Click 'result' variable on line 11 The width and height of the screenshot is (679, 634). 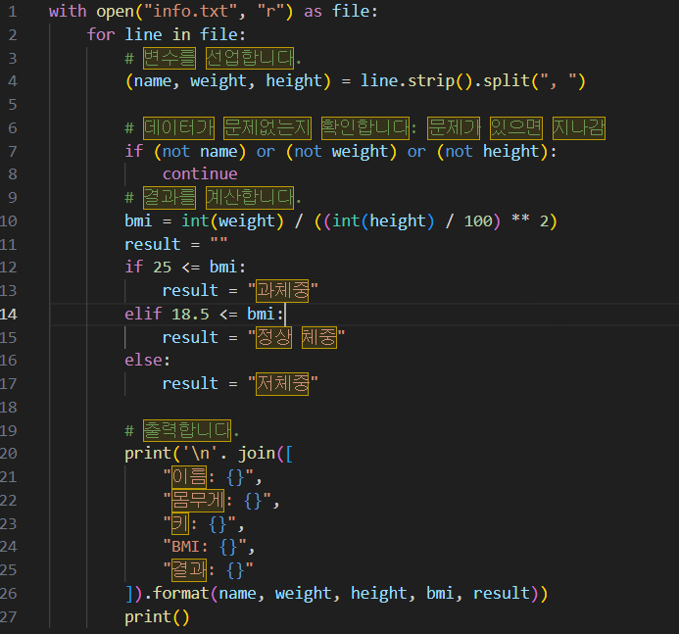click(153, 244)
